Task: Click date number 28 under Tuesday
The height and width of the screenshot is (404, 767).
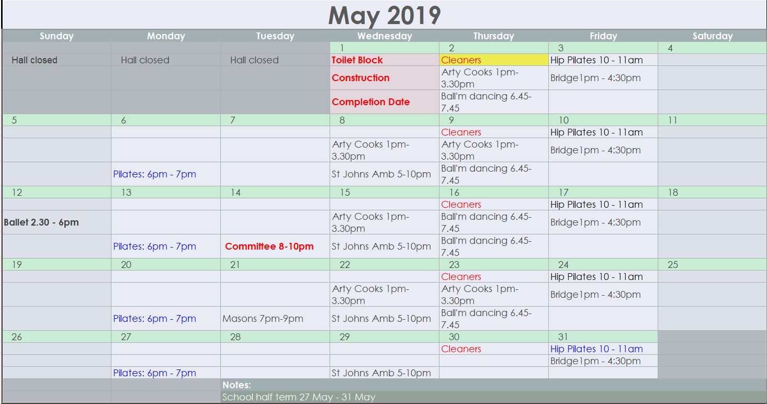Action: click(x=235, y=337)
